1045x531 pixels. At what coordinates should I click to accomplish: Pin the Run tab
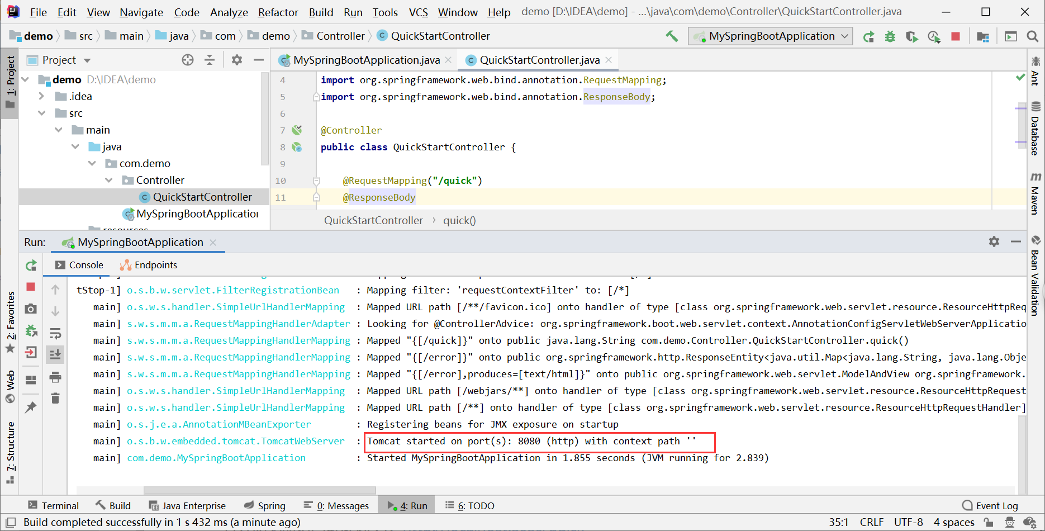pos(31,407)
